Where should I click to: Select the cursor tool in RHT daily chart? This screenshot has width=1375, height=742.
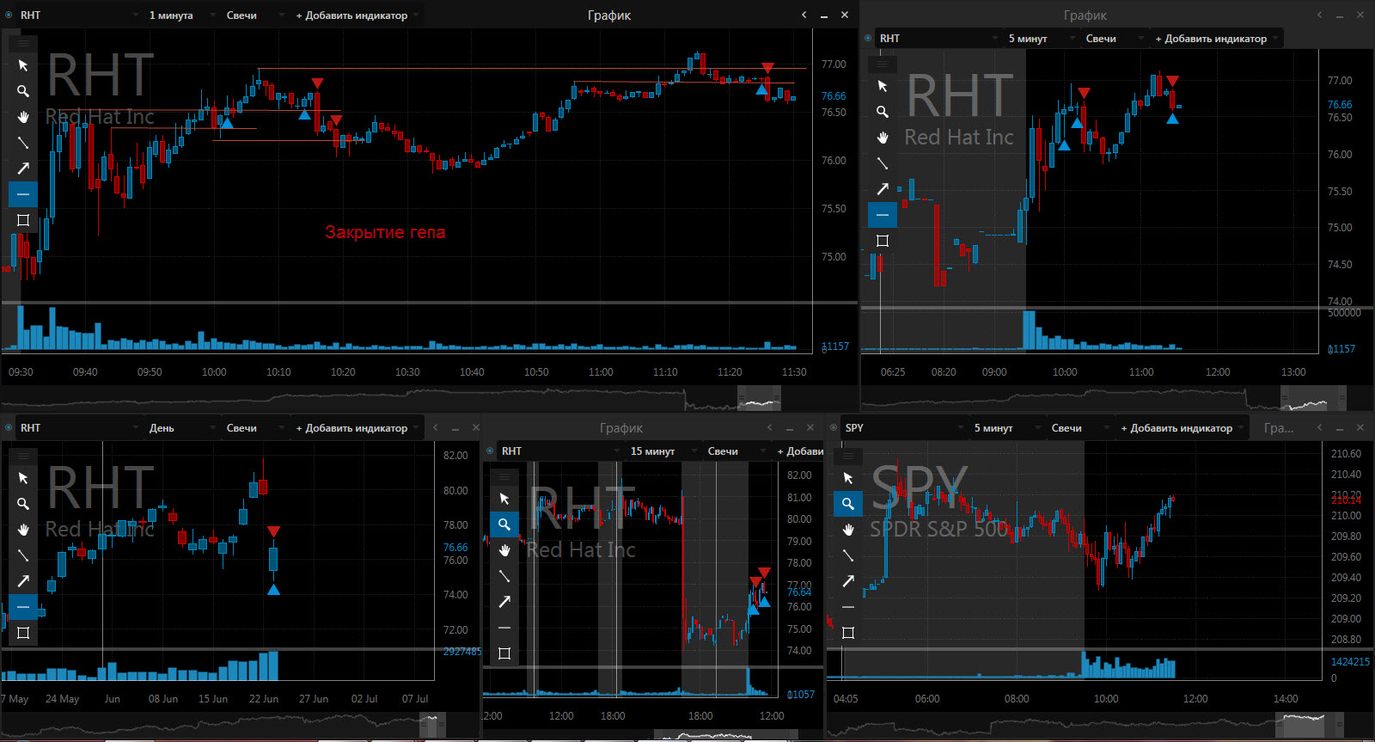pyautogui.click(x=23, y=478)
